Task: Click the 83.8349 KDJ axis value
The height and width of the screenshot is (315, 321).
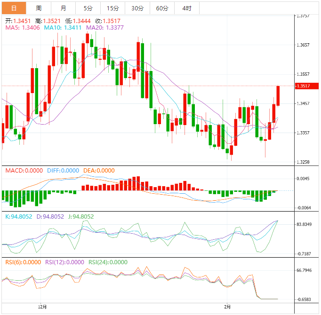Action: (x=304, y=224)
